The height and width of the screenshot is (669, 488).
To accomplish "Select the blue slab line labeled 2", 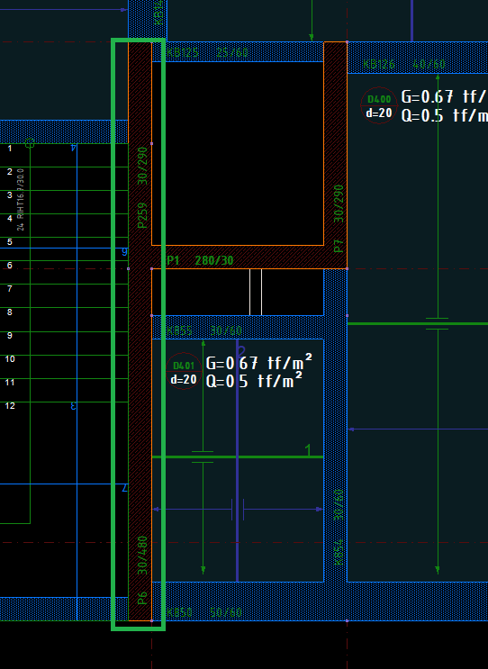I will [x=237, y=461].
